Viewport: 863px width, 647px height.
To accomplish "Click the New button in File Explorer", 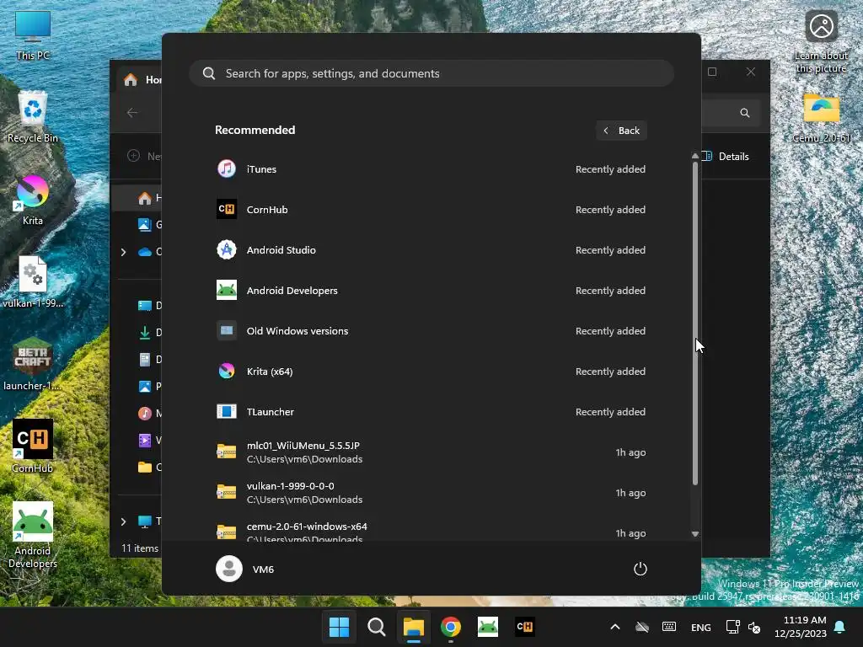I will point(143,156).
